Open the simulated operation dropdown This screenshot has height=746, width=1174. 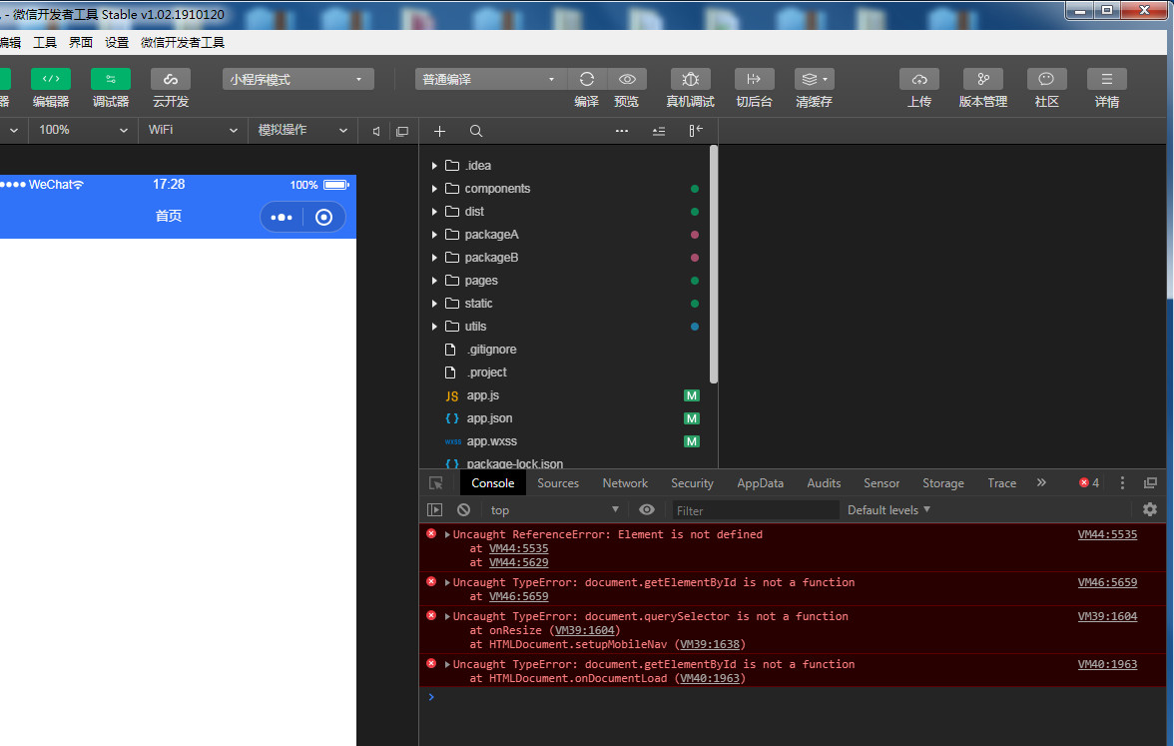click(x=302, y=130)
